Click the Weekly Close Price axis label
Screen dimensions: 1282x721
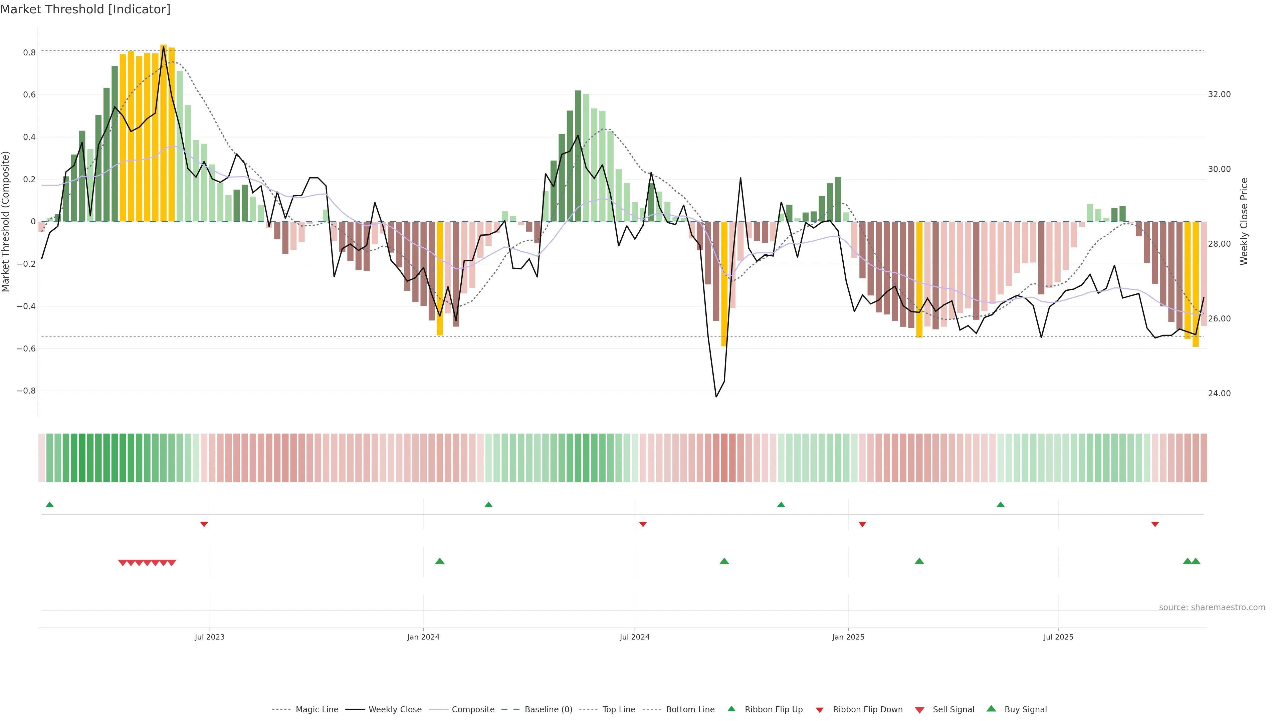pos(1244,221)
